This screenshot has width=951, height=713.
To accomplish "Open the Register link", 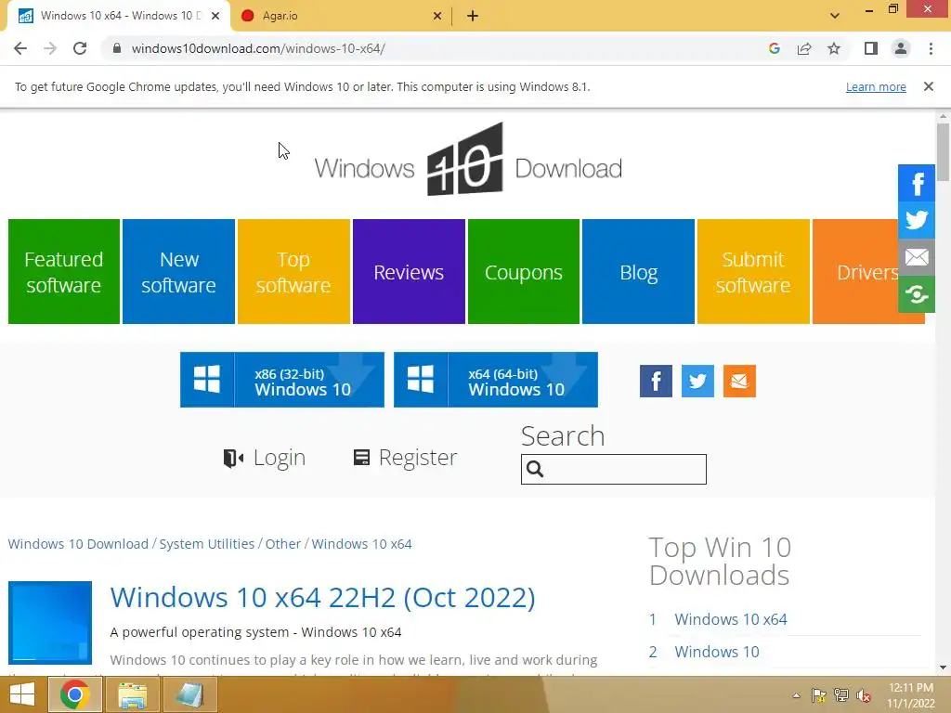I will pos(405,457).
